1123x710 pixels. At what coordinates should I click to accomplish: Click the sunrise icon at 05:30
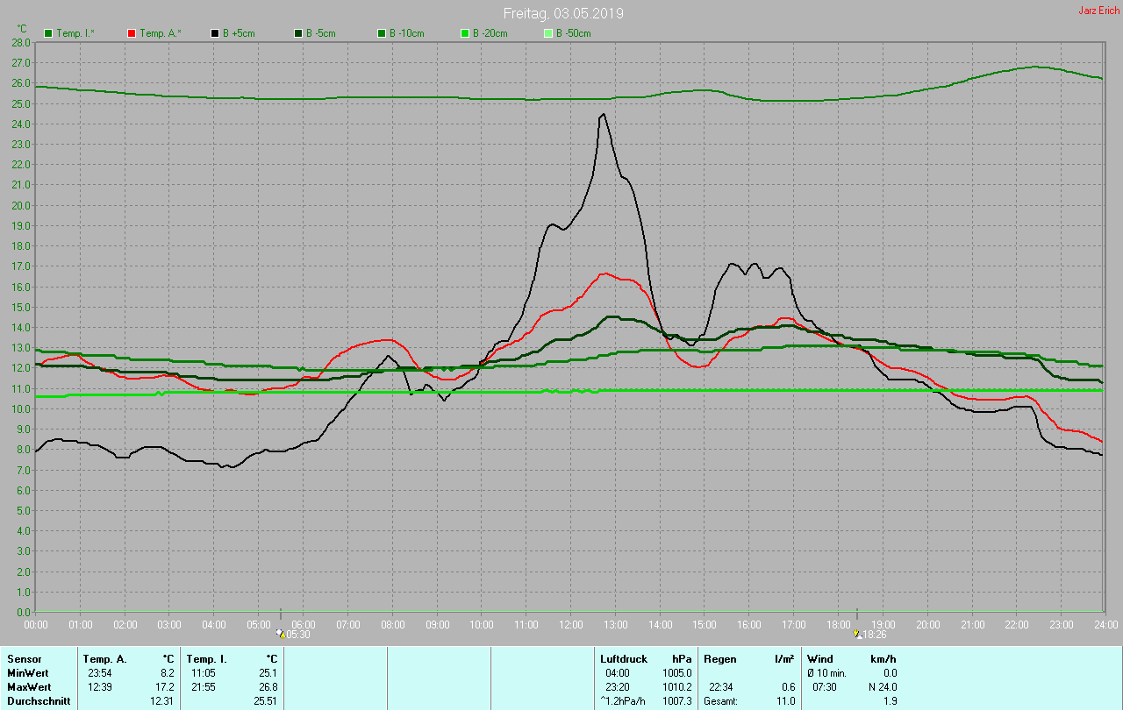pos(280,633)
